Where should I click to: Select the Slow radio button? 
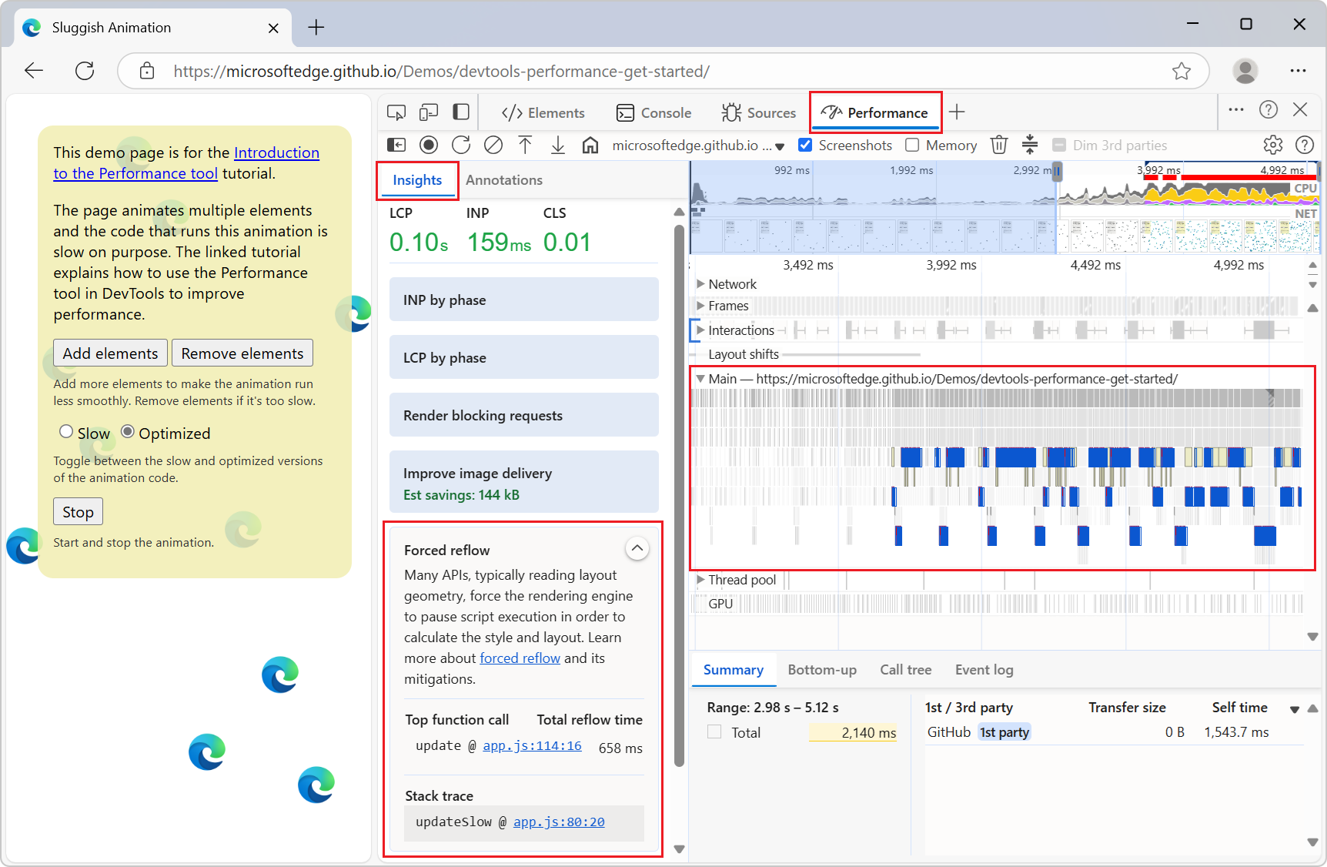coord(66,431)
